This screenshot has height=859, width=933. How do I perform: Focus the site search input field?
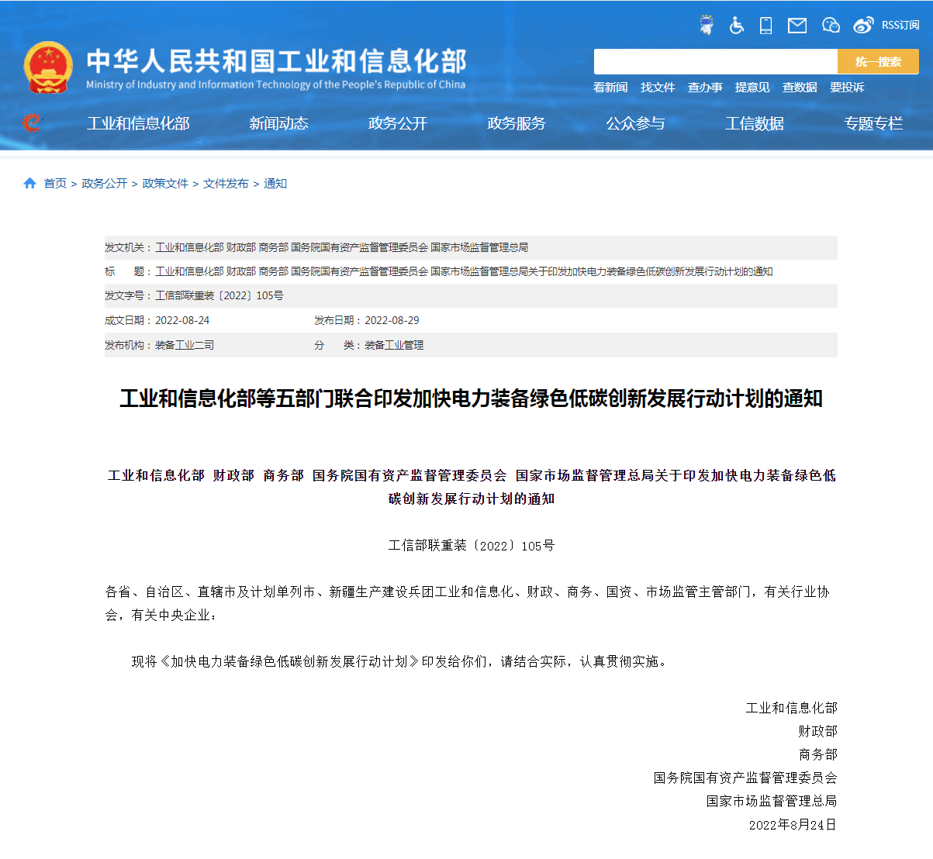point(716,61)
